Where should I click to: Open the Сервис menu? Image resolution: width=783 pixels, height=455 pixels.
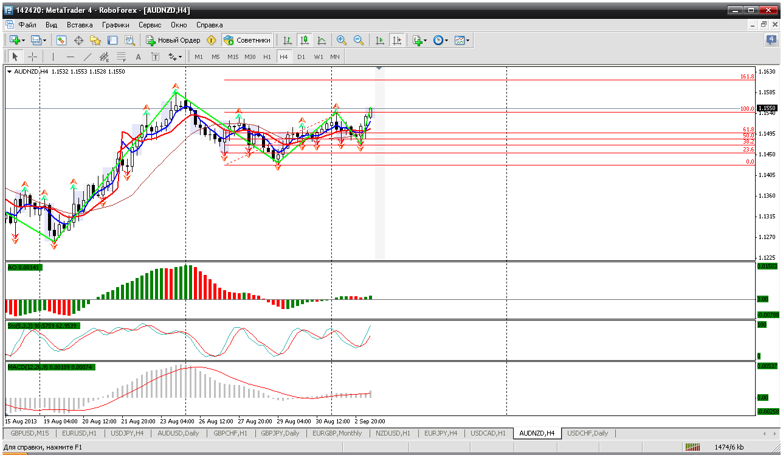point(150,25)
